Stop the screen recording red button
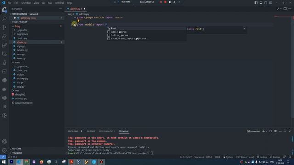The height and width of the screenshot is (165, 294). tap(165, 2)
